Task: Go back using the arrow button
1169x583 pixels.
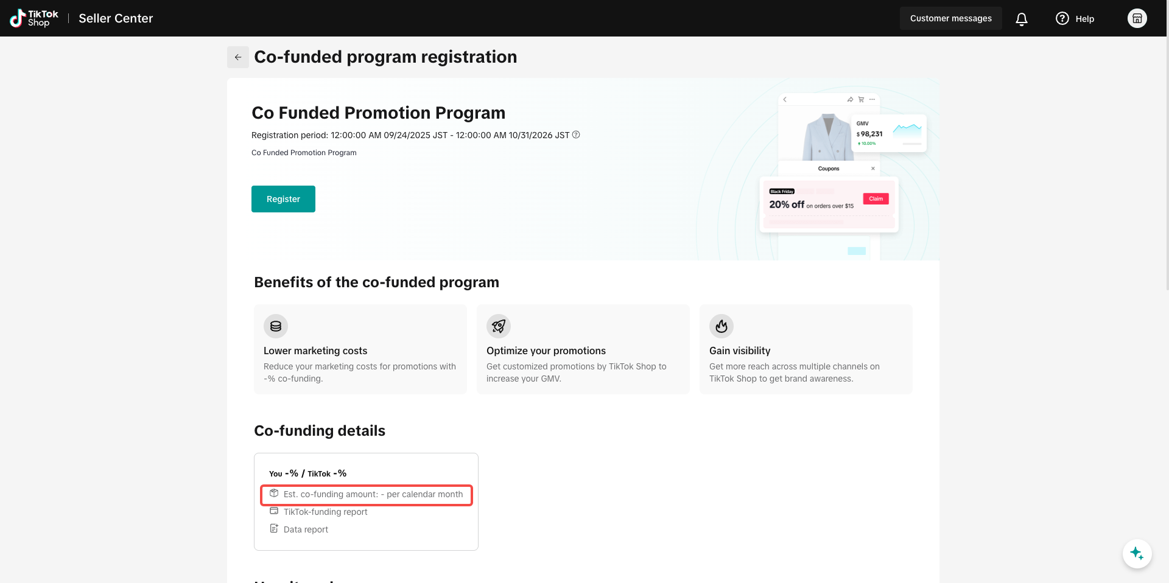Action: (238, 57)
